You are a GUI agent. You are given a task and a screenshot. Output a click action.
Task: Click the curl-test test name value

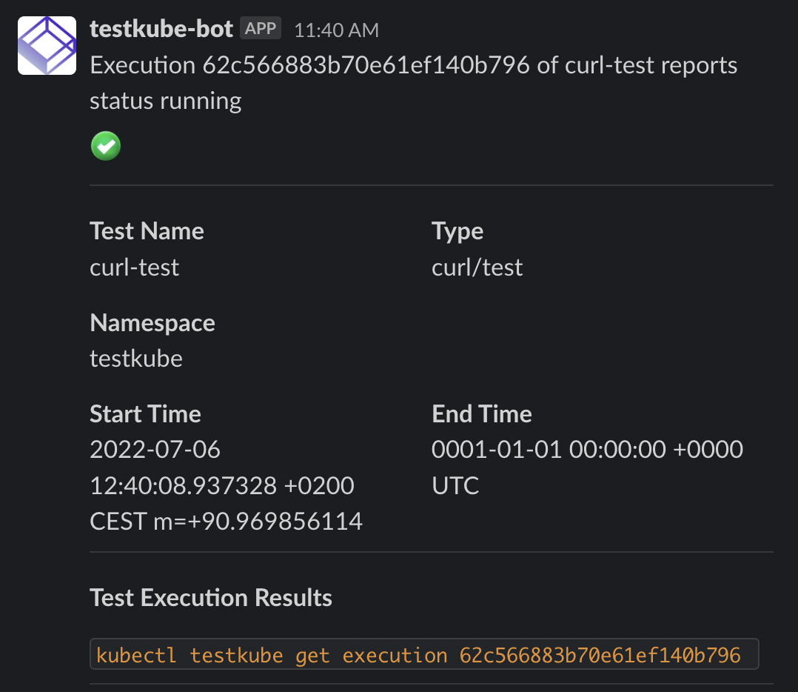(135, 267)
